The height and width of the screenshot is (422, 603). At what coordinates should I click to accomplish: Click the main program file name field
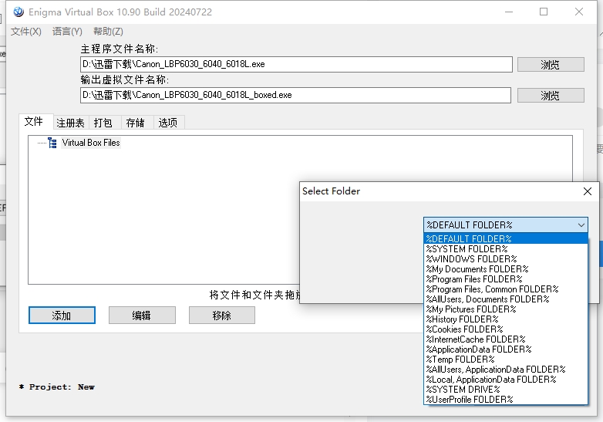point(295,65)
